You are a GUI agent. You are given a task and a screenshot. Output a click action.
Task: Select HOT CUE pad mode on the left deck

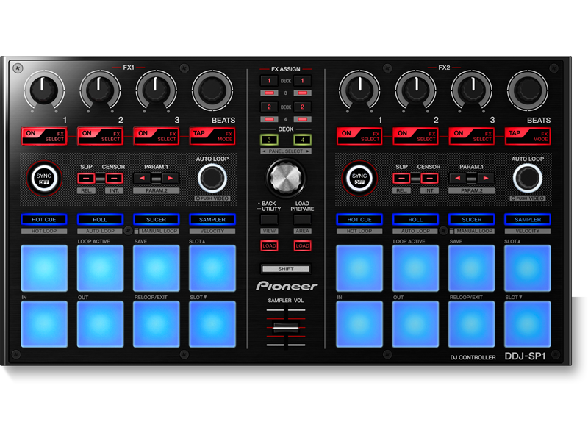coord(44,219)
